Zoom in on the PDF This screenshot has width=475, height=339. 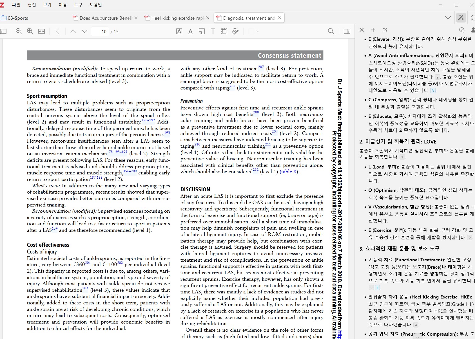(x=30, y=32)
